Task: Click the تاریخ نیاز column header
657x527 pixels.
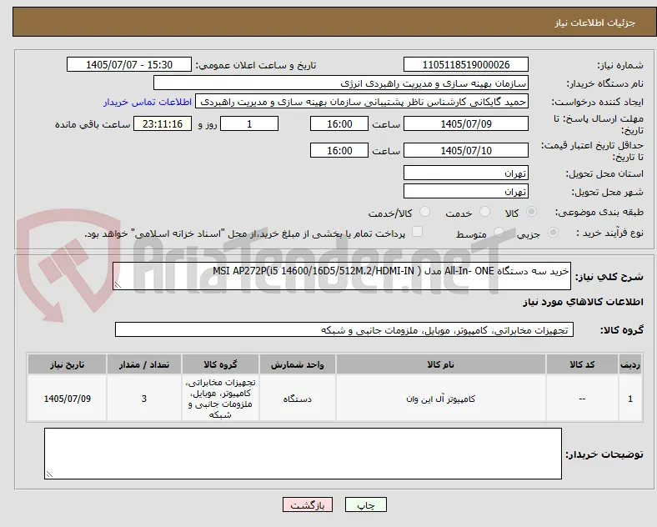Action: 67,364
